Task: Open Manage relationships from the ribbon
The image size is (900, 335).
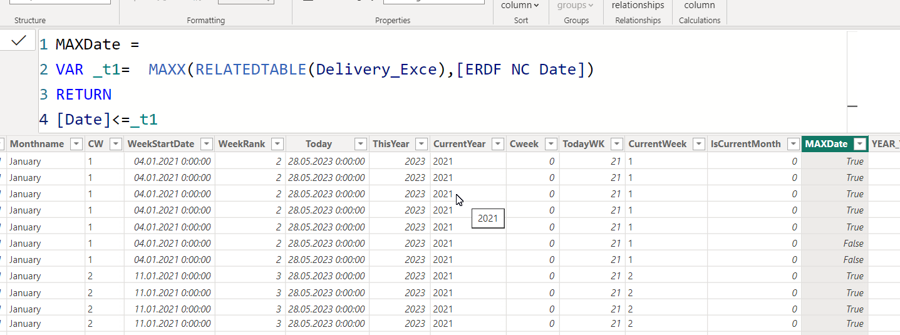Action: (x=638, y=6)
